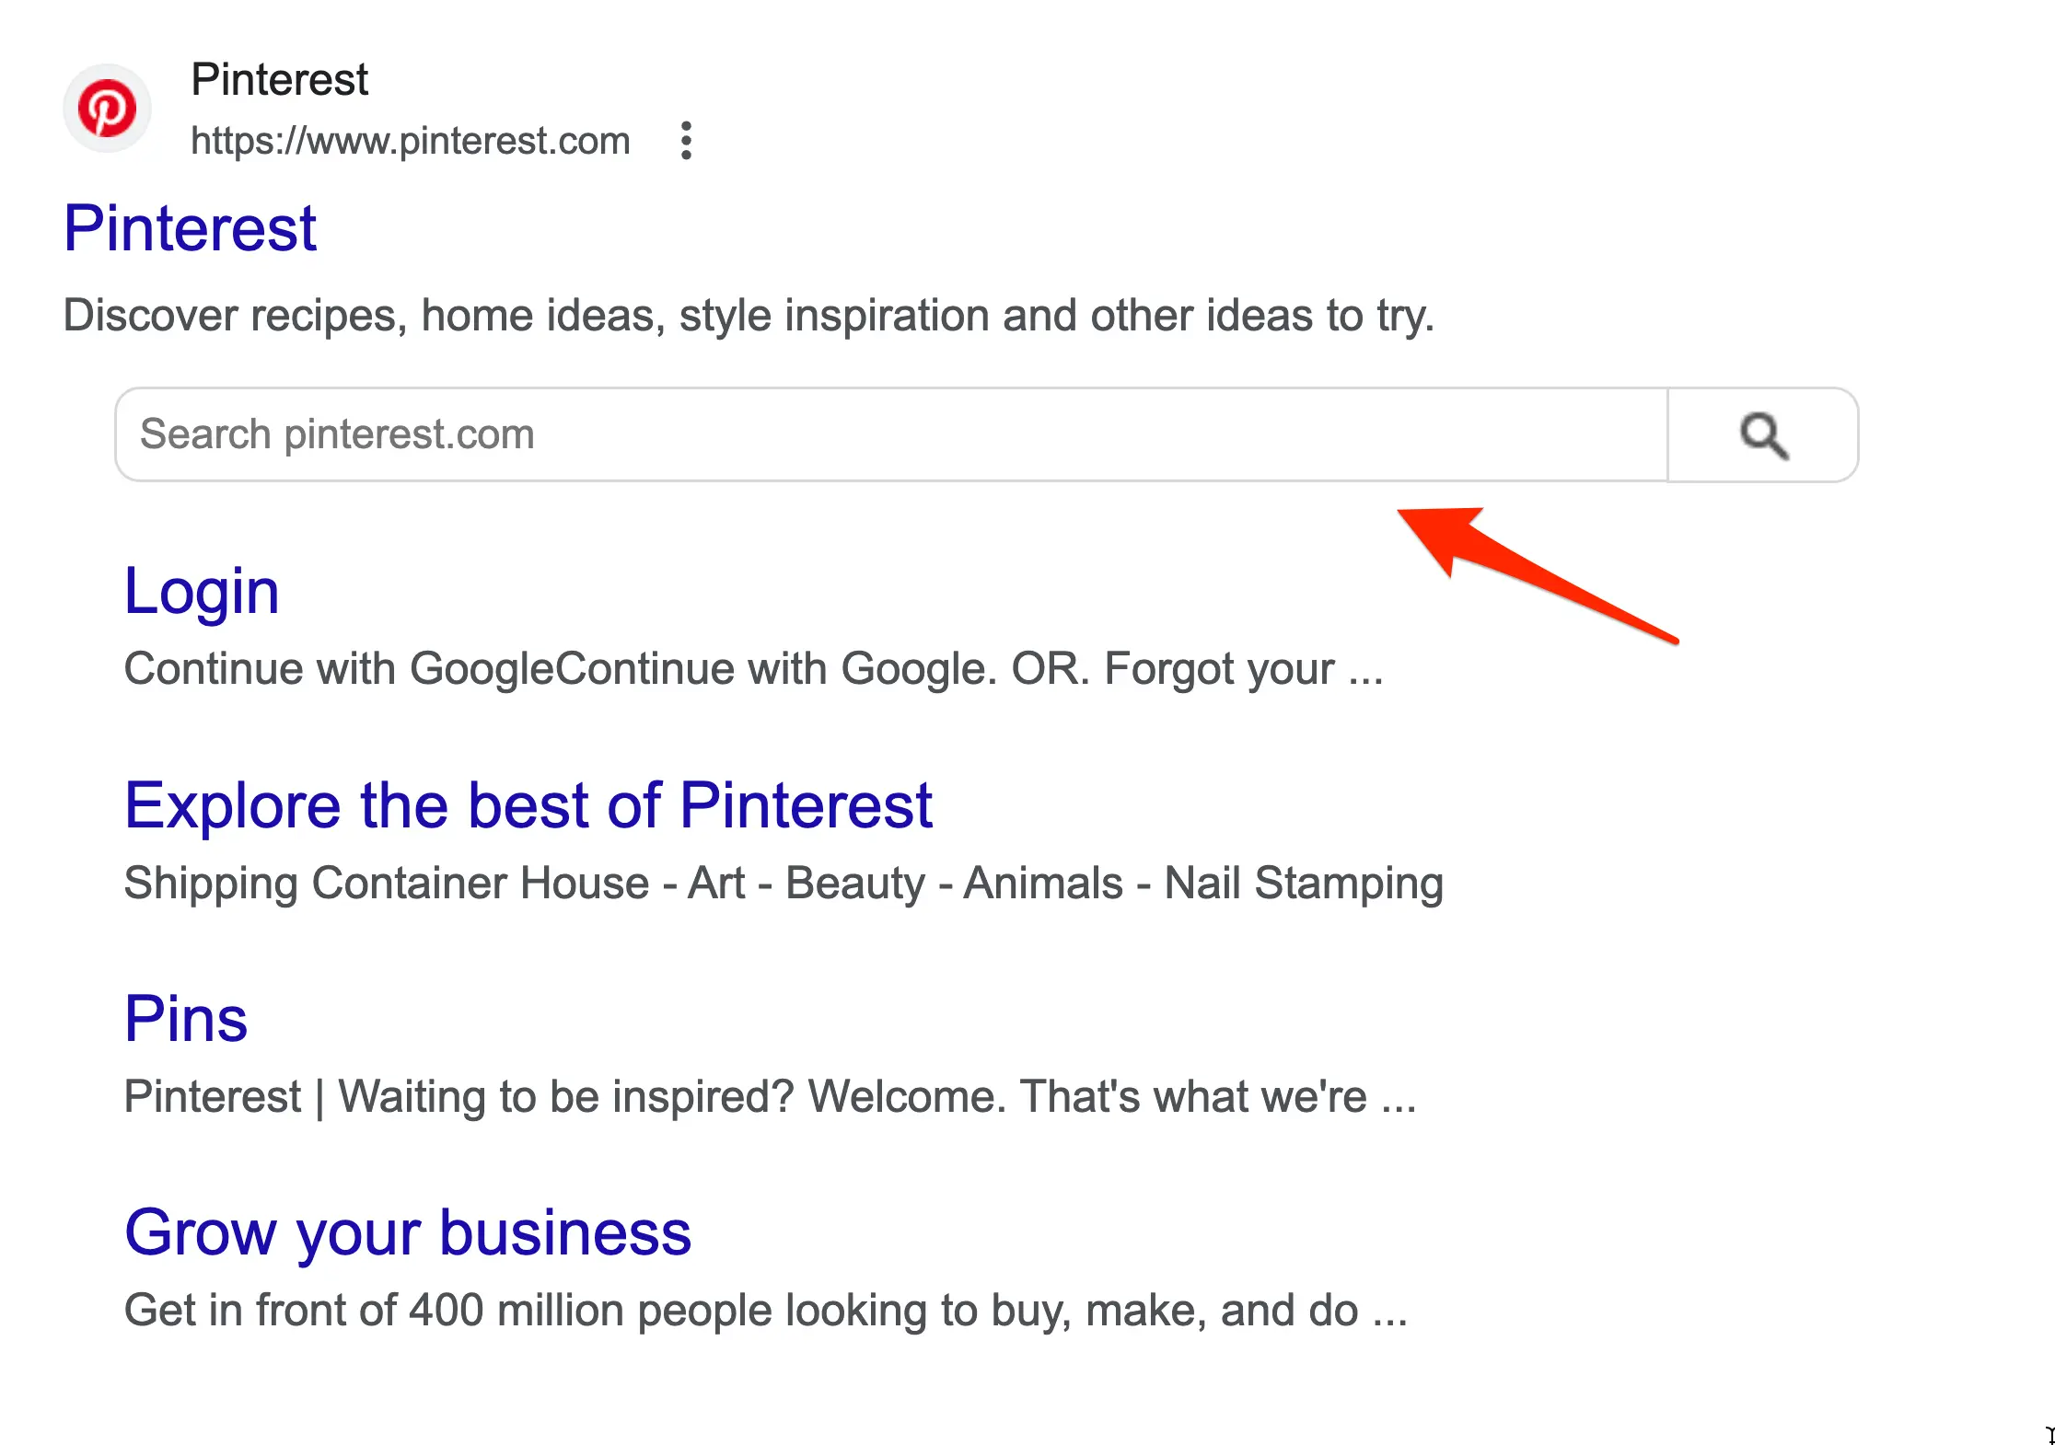Open the Login sitelink
Viewport: 2055px width, 1445px height.
pyautogui.click(x=202, y=591)
